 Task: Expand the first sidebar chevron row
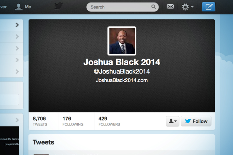[x=11, y=25]
